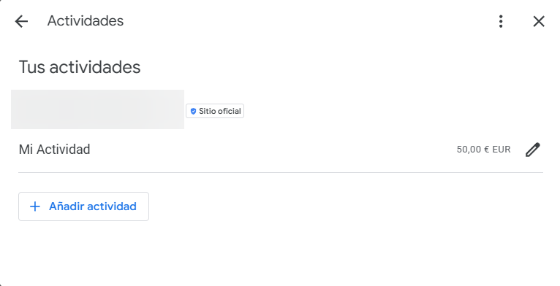
Task: Click the Añadir actividad blue text label
Action: pyautogui.click(x=93, y=206)
